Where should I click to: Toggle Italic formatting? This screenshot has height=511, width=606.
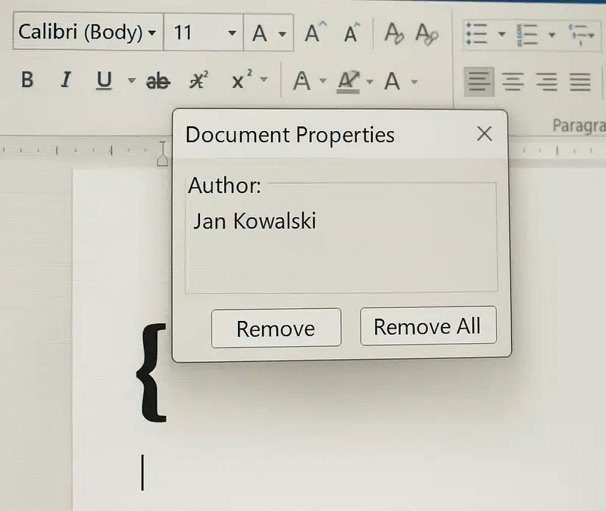click(65, 80)
